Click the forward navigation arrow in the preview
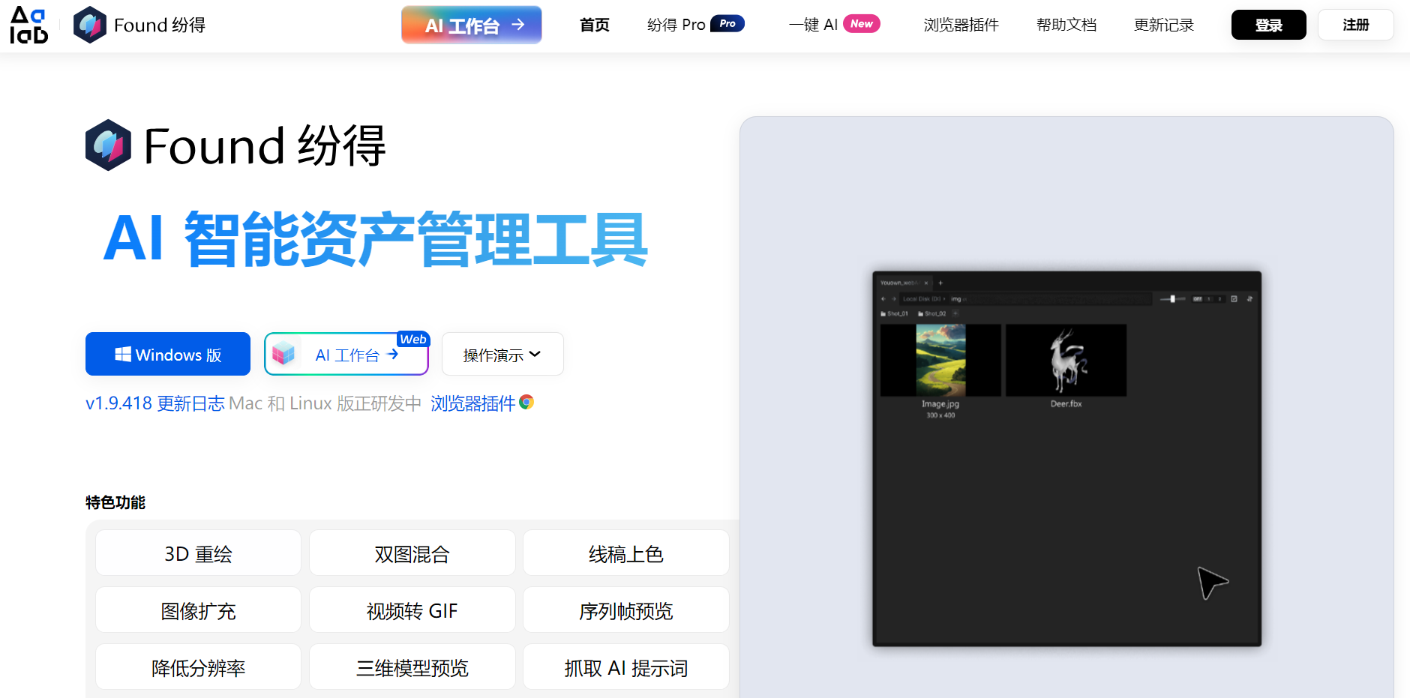 tap(894, 298)
